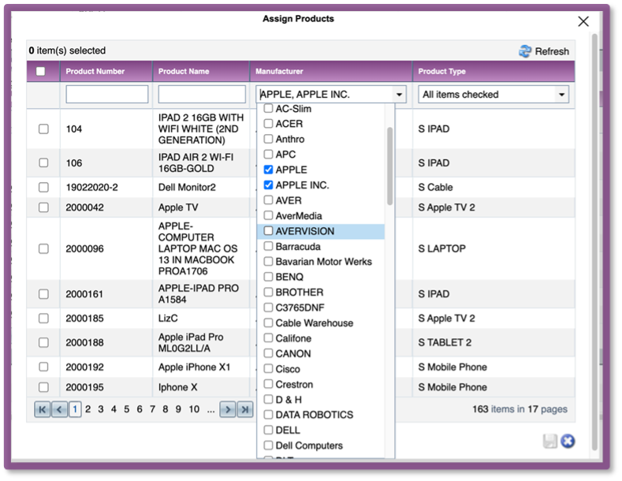
Task: Click the blue cancel circle icon
Action: click(568, 441)
